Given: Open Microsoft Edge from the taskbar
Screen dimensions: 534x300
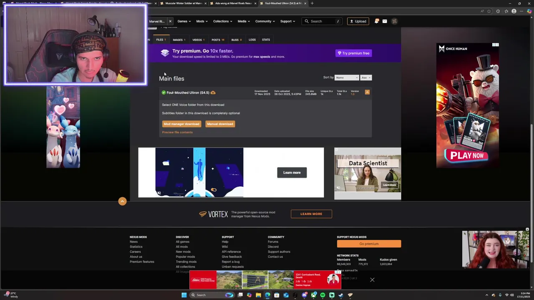Looking at the screenshot, I should tap(267, 295).
